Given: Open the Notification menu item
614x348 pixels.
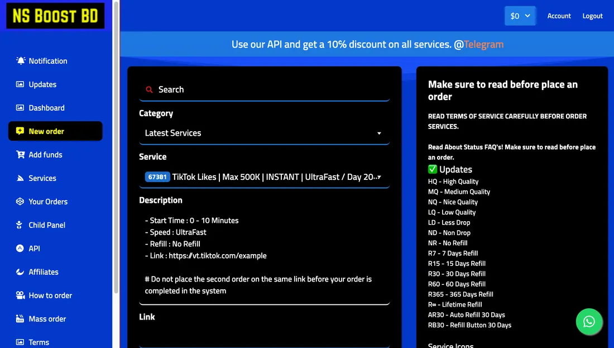Looking at the screenshot, I should tap(48, 61).
